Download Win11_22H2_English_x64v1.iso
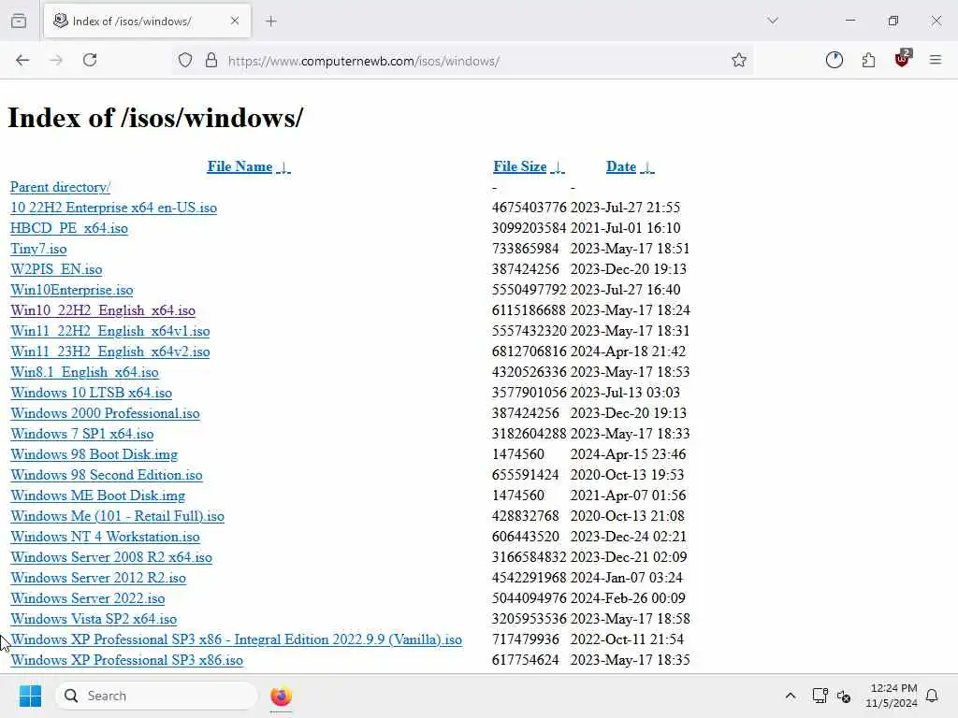 coord(110,331)
